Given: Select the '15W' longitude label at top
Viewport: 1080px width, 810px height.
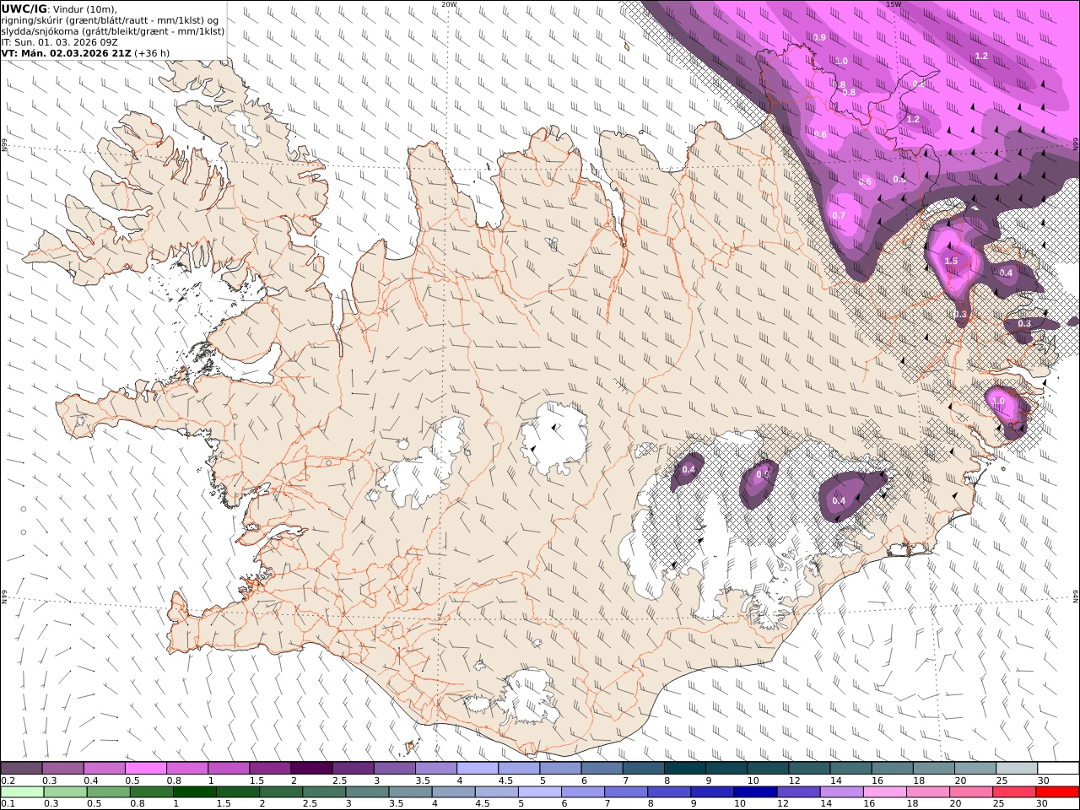Looking at the screenshot, I should pyautogui.click(x=894, y=4).
